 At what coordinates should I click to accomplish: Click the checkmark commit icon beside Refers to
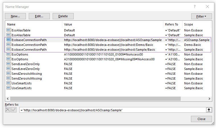coord(14,110)
